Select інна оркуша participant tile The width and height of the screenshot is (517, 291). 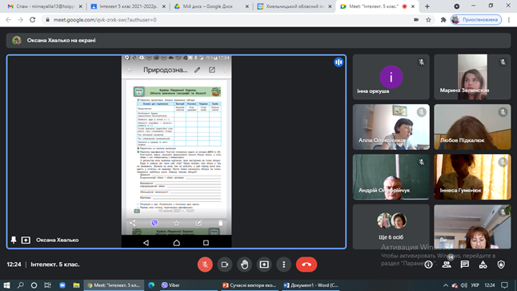[391, 77]
